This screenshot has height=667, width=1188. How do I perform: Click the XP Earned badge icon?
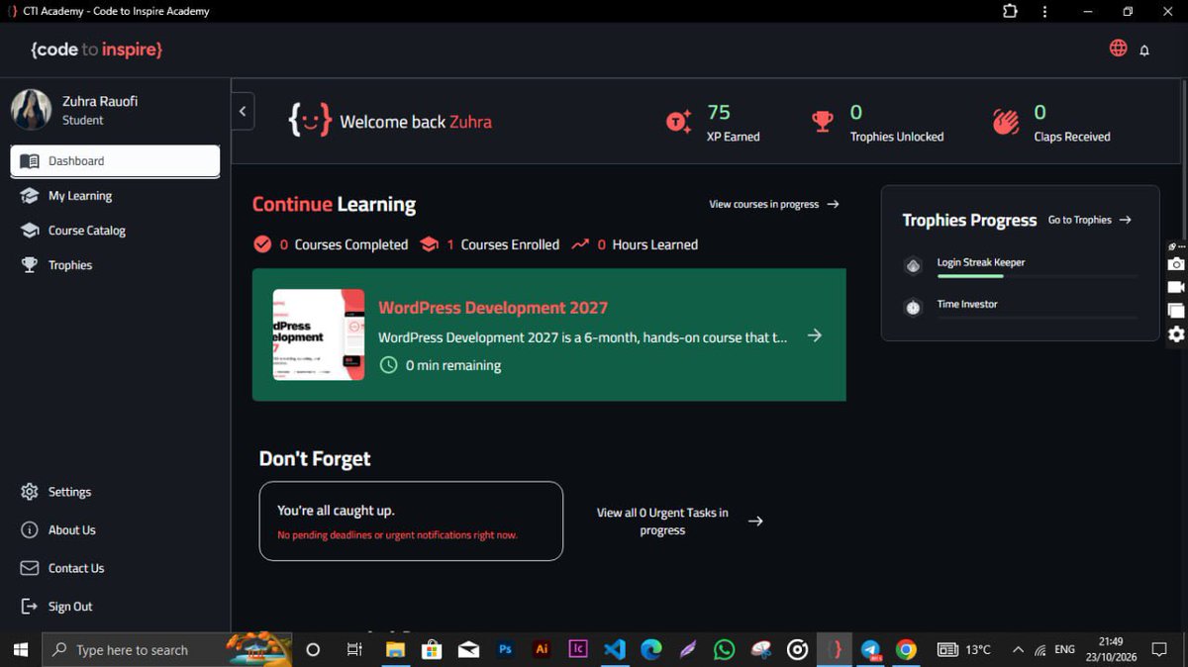click(678, 122)
